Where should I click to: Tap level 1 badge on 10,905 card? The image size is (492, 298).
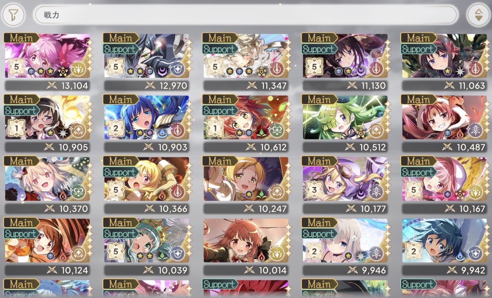click(16, 128)
